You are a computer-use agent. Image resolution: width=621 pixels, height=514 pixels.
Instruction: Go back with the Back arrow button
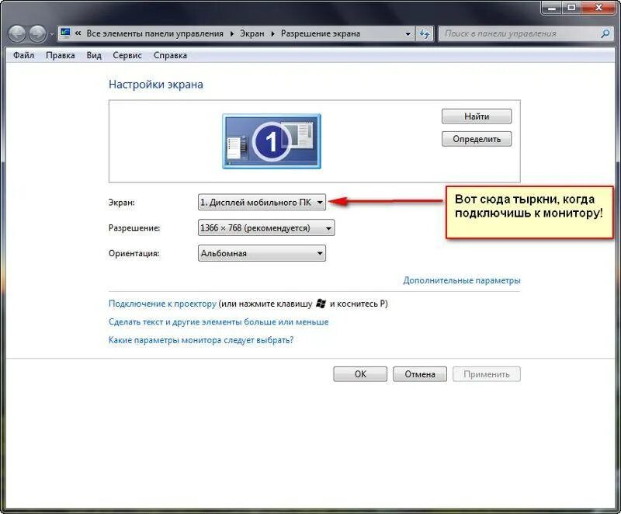(x=17, y=33)
